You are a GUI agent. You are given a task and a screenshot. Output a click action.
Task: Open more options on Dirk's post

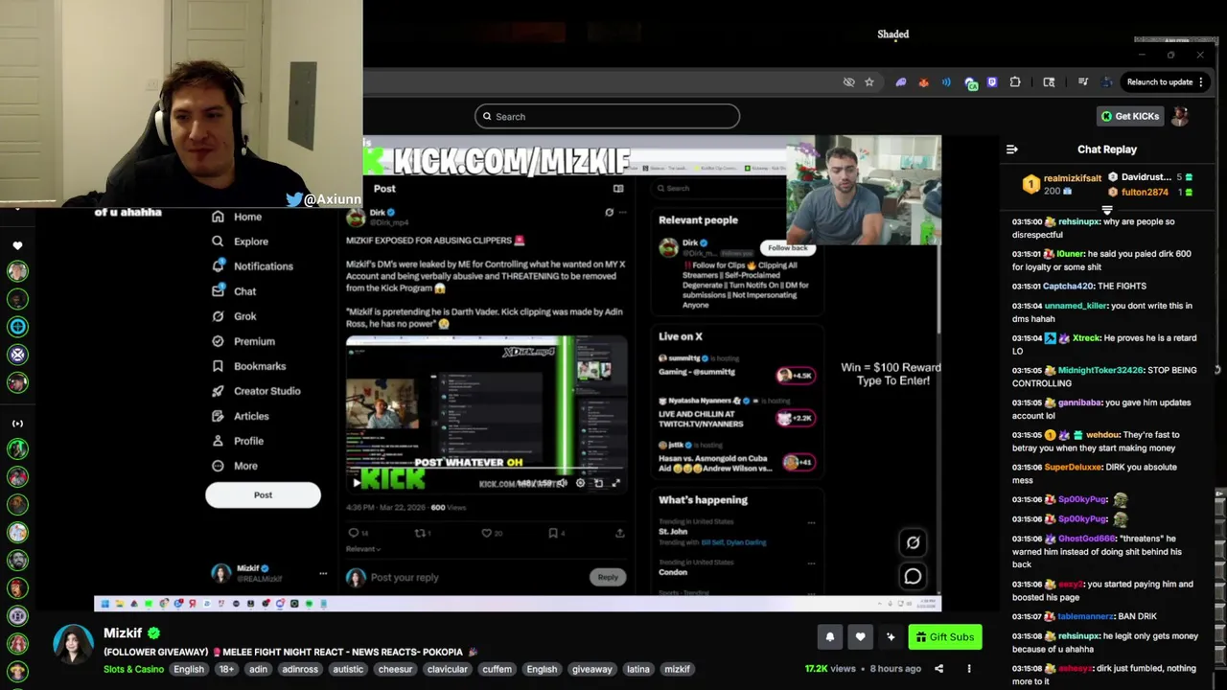tap(622, 213)
